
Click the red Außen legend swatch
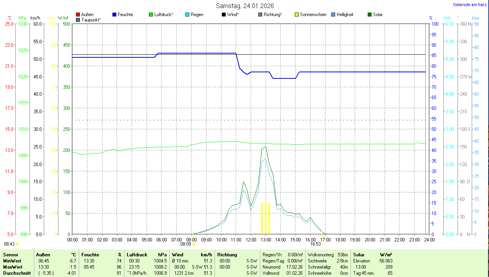click(x=78, y=15)
